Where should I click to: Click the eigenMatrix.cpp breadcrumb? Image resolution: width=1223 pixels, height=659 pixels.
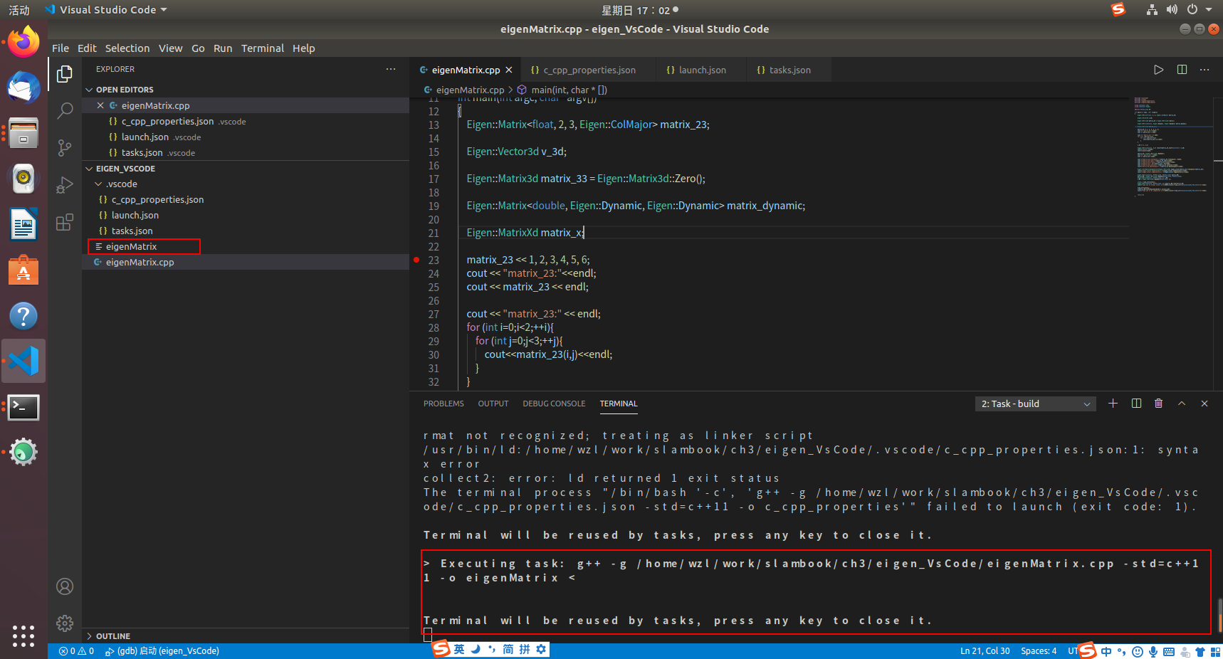(x=464, y=90)
